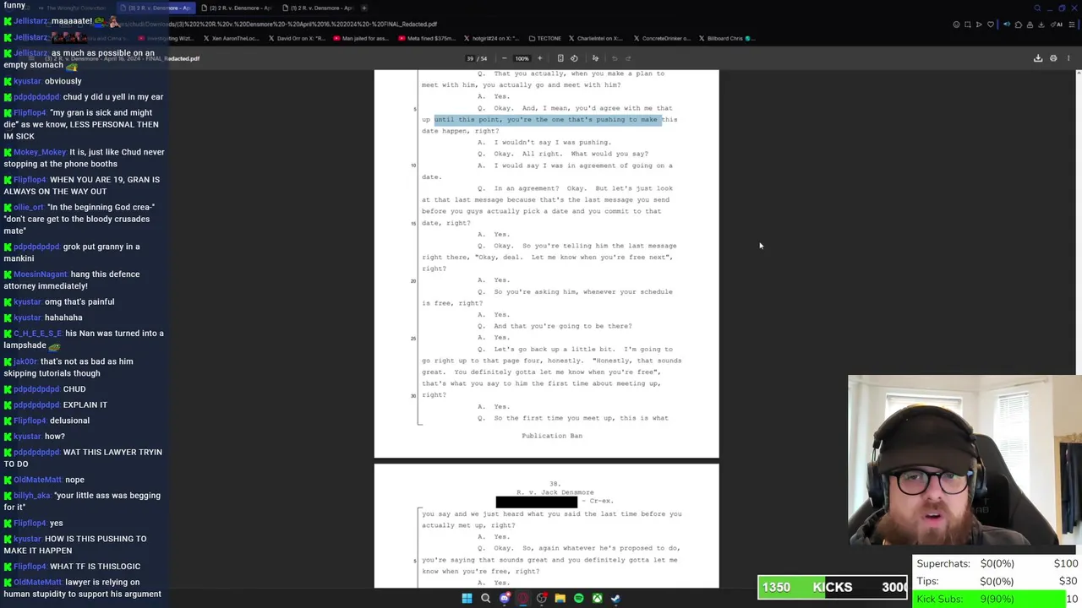
Task: Click chat username 'Mokey_Mokey'
Action: point(40,152)
